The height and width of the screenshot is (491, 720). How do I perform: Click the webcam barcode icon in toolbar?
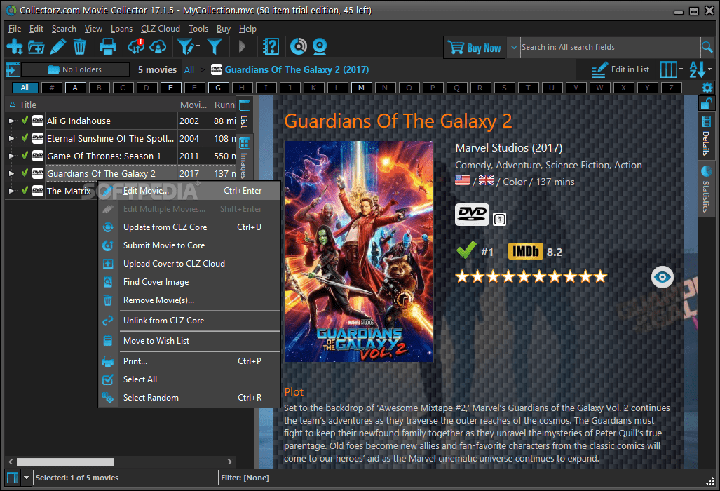(320, 47)
